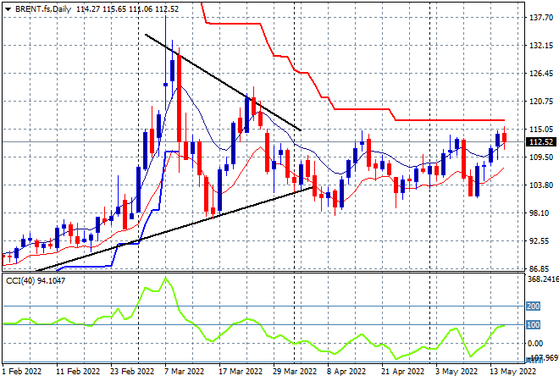Click the OHLC values 114.27 115.65 111.06 112.52

(x=127, y=9)
